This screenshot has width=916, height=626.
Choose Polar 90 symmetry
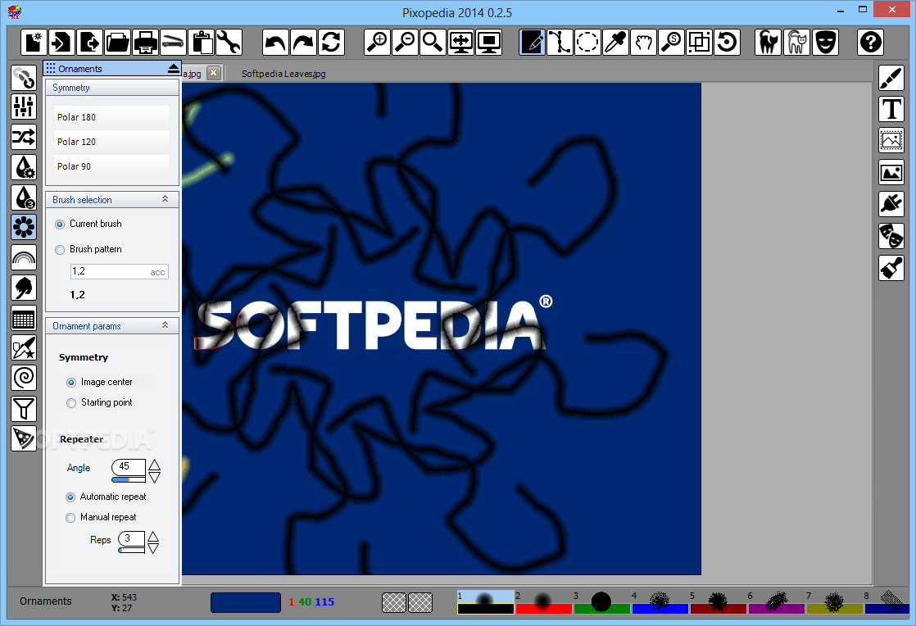[111, 166]
